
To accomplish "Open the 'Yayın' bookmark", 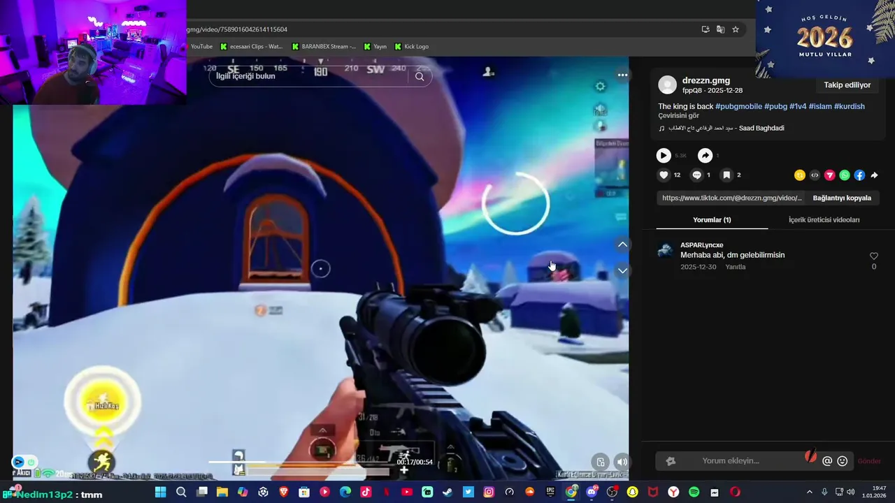I will click(375, 47).
